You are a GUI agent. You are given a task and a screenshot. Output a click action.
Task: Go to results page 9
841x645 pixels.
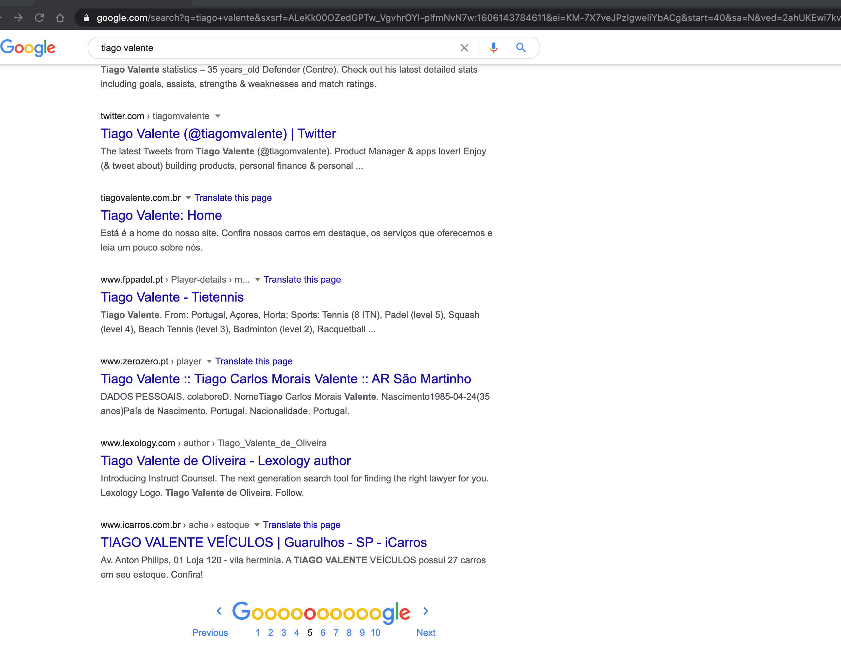pyautogui.click(x=362, y=633)
